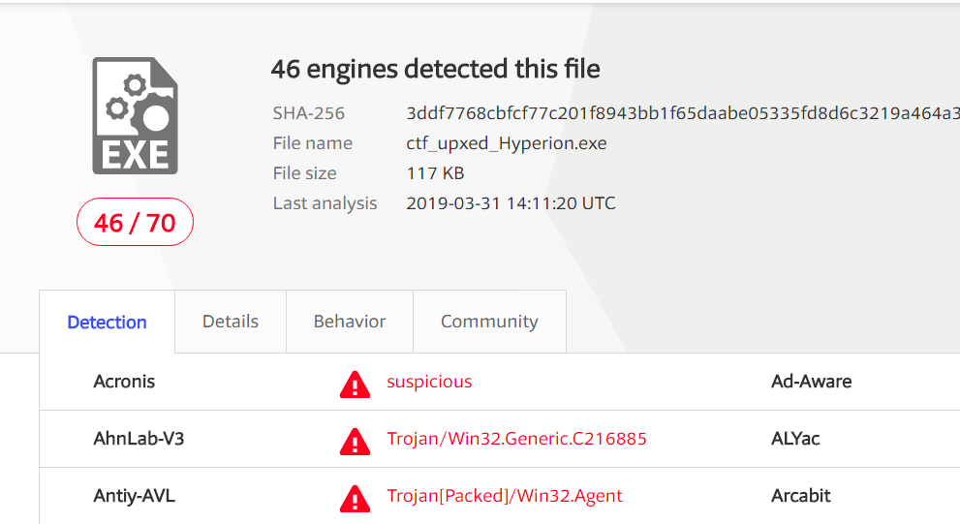Screen dimensions: 960x524
Task: Click the ALYac engine name
Action: pyautogui.click(x=795, y=439)
